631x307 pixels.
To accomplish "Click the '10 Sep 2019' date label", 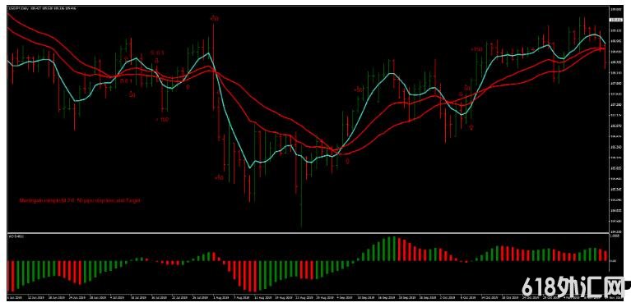I will [x=366, y=299].
